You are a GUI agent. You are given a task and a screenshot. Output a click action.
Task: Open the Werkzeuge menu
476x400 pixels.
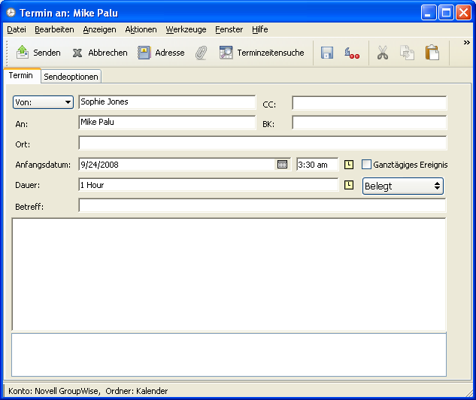coord(186,29)
